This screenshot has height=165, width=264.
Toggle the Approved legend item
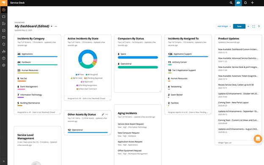[87, 82]
